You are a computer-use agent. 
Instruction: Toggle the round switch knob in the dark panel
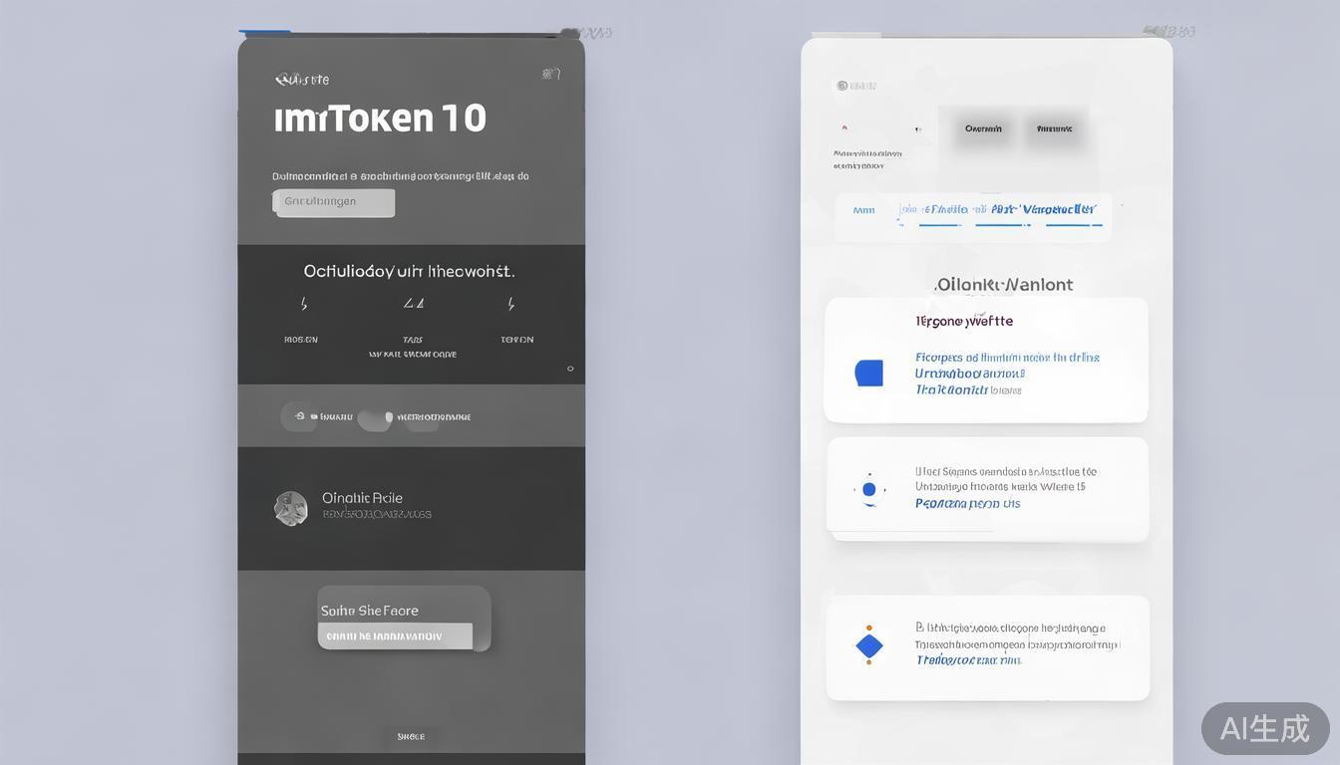(x=374, y=419)
